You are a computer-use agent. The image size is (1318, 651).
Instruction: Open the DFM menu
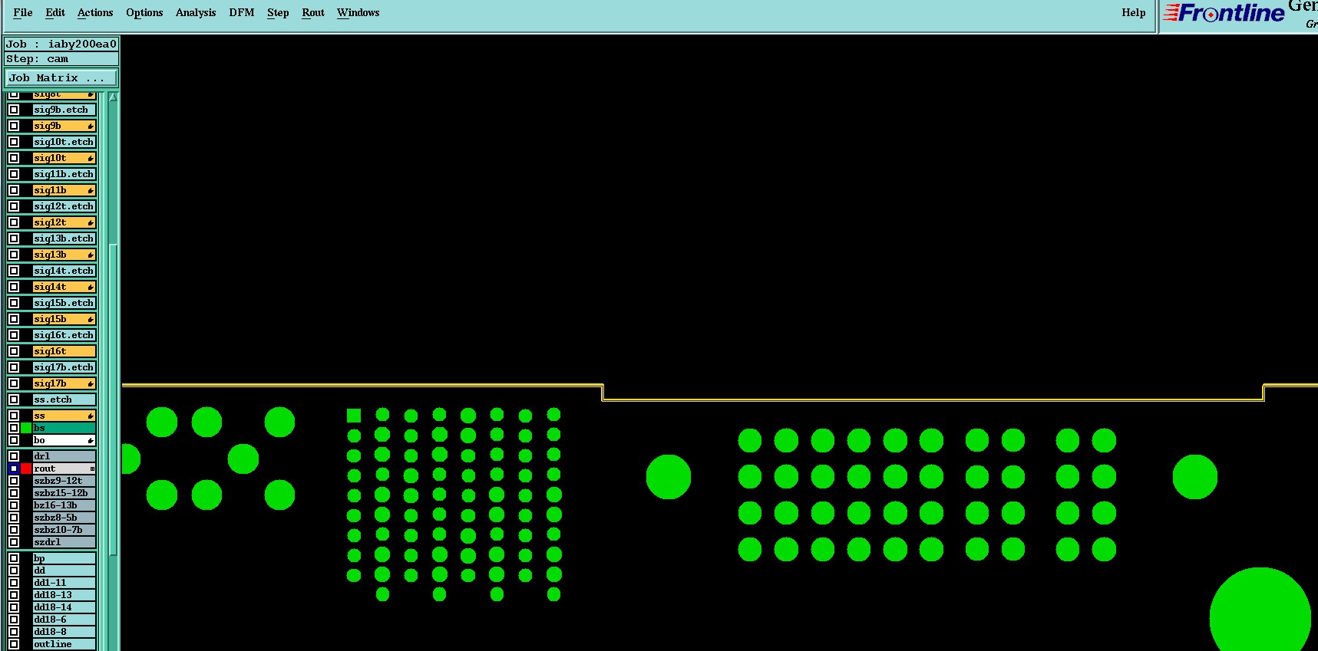pyautogui.click(x=242, y=12)
